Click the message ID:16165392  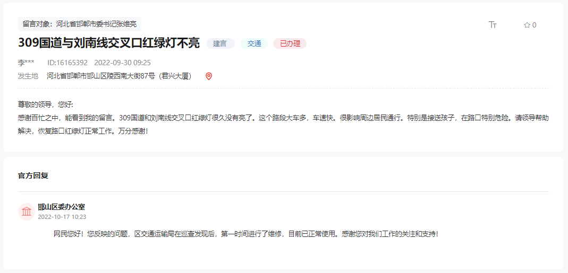pos(67,63)
